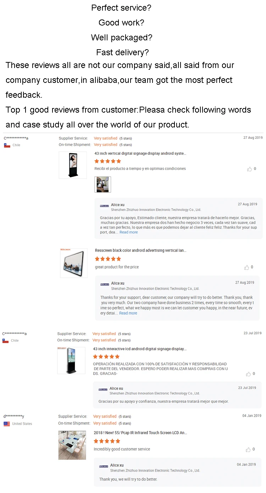The image size is (266, 493).
Task: Click seller logo next to the 04 Jan 2019 reply
Action: [x=104, y=466]
